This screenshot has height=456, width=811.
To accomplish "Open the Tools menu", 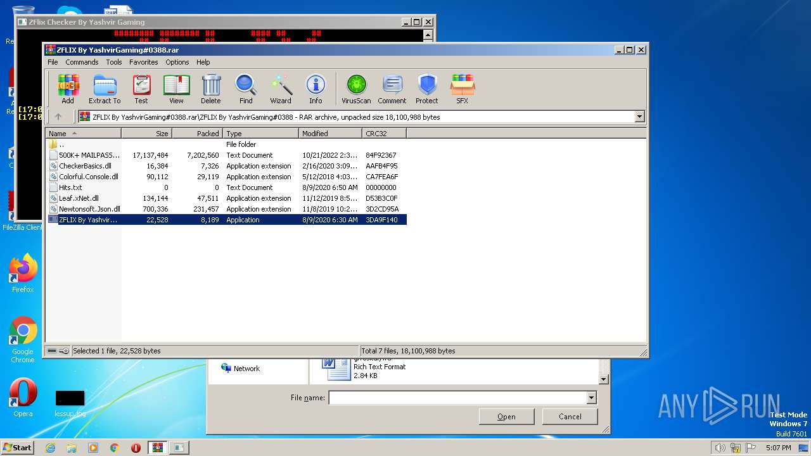I will 114,62.
